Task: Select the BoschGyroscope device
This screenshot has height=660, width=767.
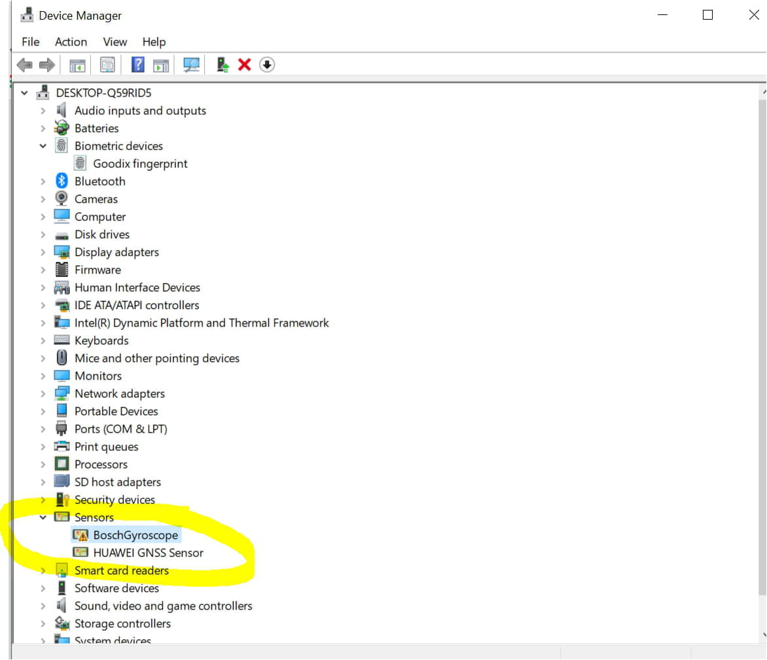Action: pyautogui.click(x=135, y=535)
